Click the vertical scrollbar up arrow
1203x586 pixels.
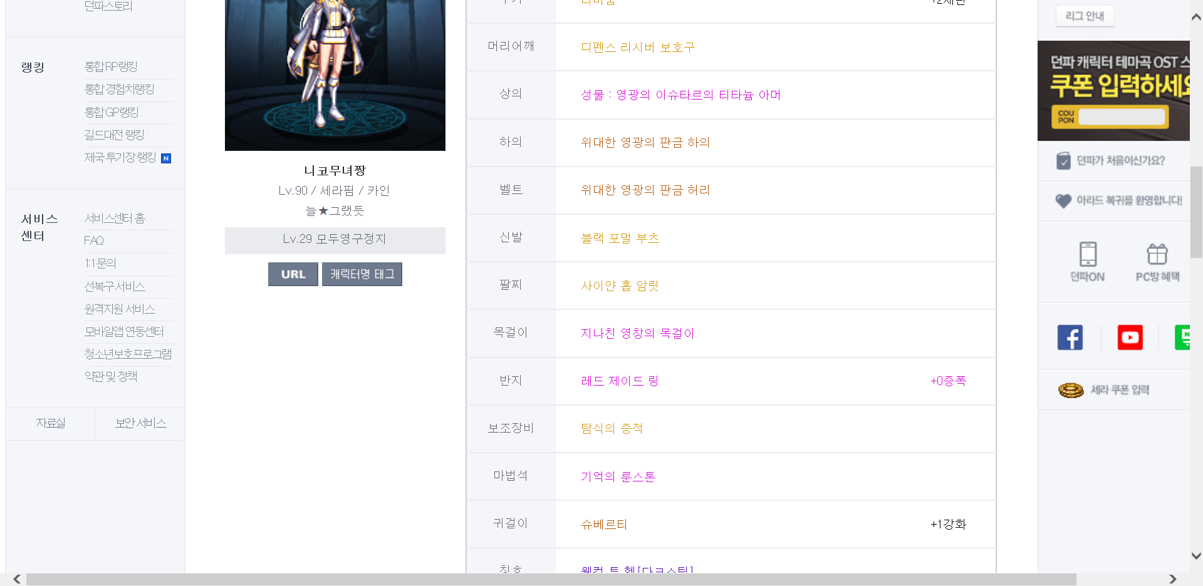tap(1196, 17)
